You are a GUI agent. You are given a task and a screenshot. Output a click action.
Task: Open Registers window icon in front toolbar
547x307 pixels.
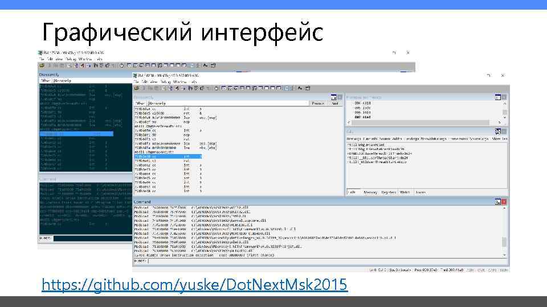[x=242, y=89]
